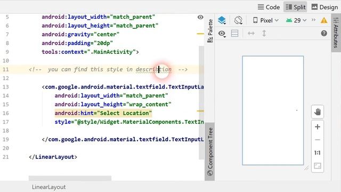The width and height of the screenshot is (341, 192).
Task: Click layout_width="match_parent" on line 14
Action: point(111,95)
